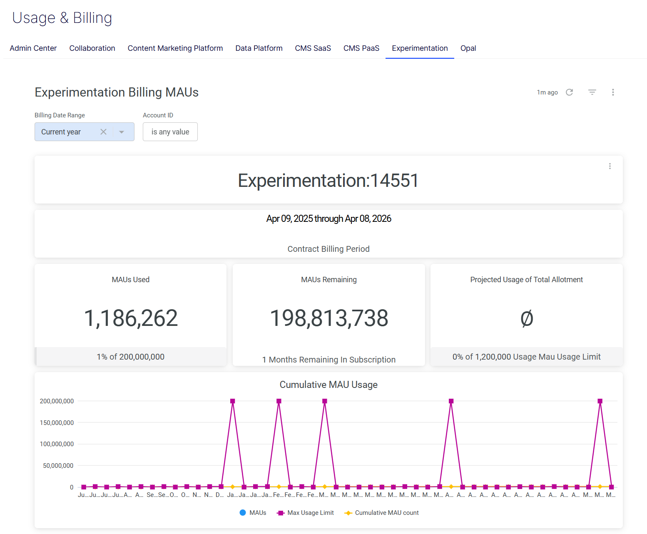Select the Content Marketing Platform tab
The image size is (647, 534).
pos(175,48)
